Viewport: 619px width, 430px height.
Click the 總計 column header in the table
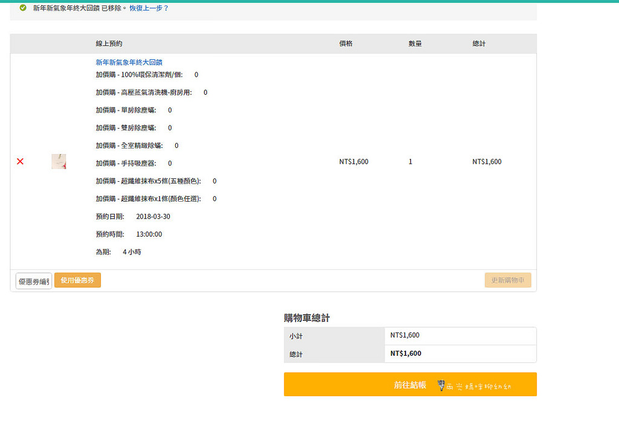tap(479, 44)
